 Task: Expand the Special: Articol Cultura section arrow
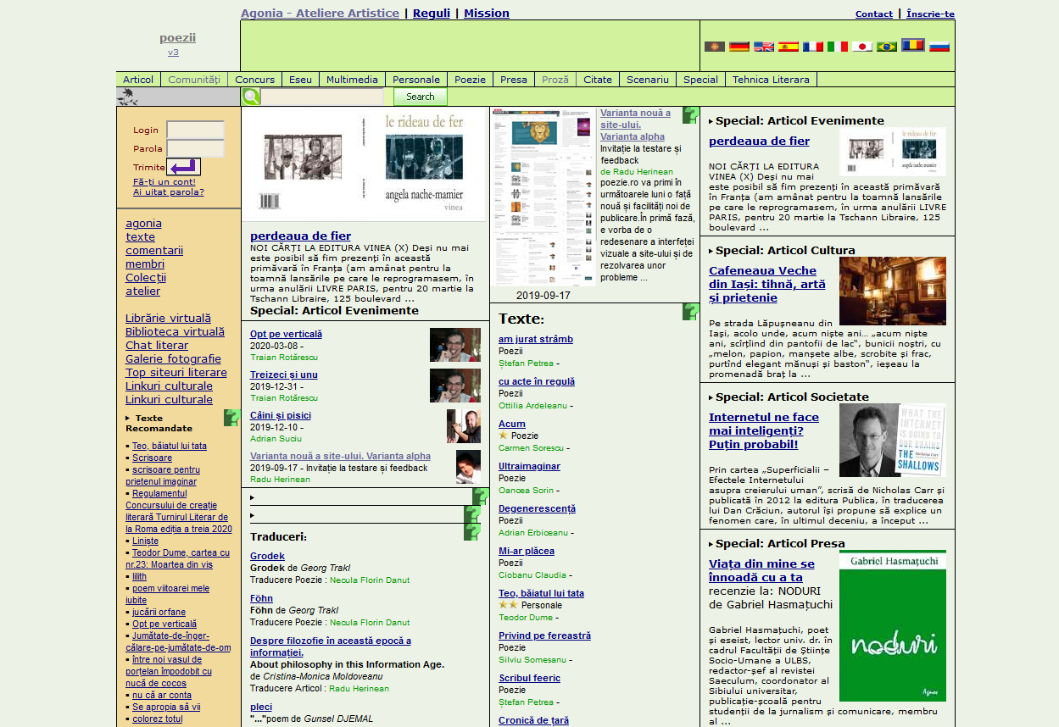[711, 251]
